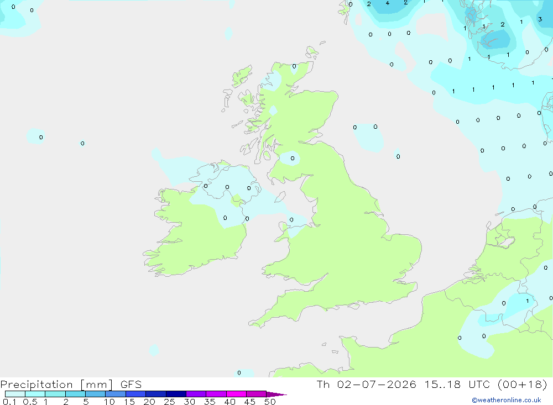Click the 'Precipitation [mm] GFS' title text

point(71,384)
